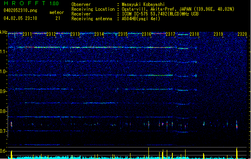
Task: Click the kHz axis unit label
Action: [x=4, y=32]
